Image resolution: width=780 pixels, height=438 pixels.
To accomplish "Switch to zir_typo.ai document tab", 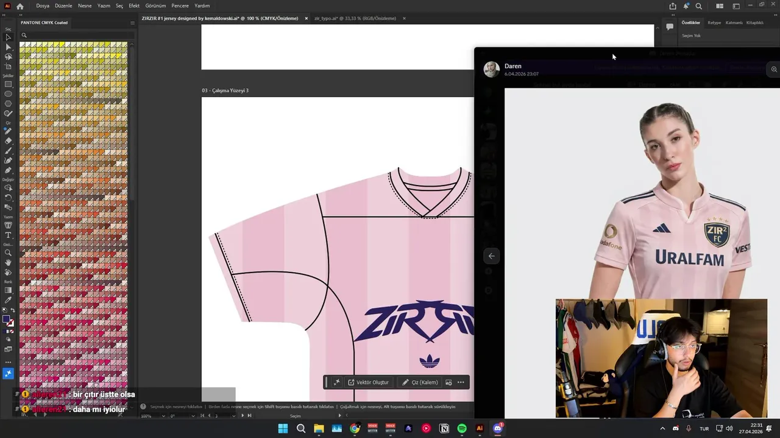I will pyautogui.click(x=355, y=18).
